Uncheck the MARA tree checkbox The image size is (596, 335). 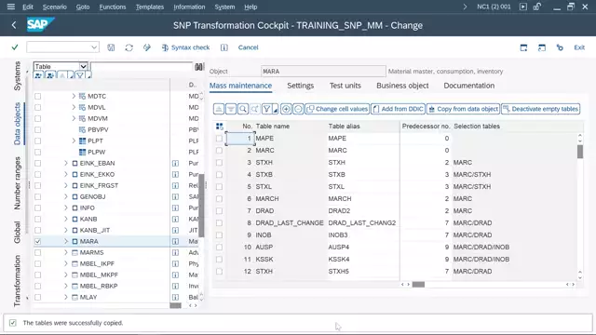point(37,242)
